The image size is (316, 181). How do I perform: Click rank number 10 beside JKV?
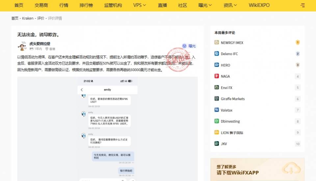tap(298, 144)
